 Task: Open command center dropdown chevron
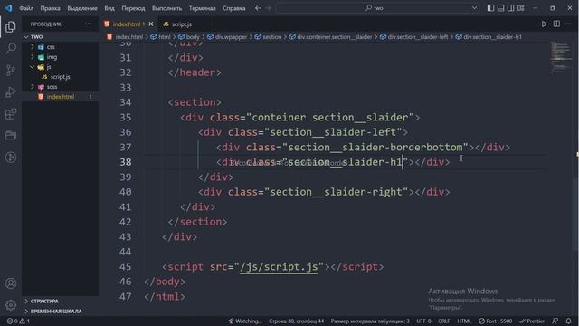coord(474,8)
